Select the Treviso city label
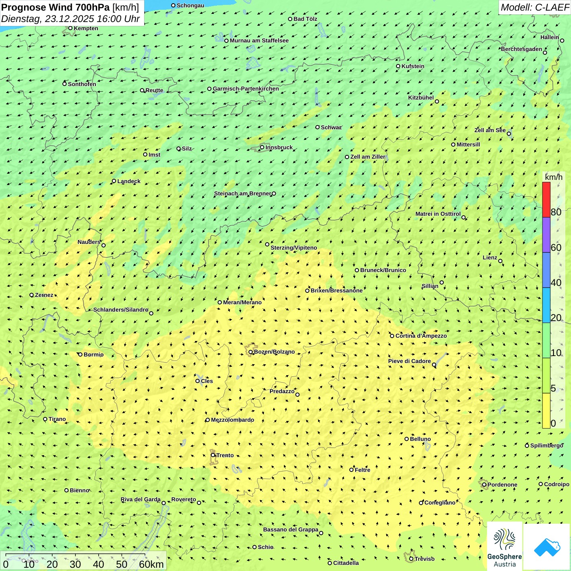The width and height of the screenshot is (571, 571). point(425,559)
